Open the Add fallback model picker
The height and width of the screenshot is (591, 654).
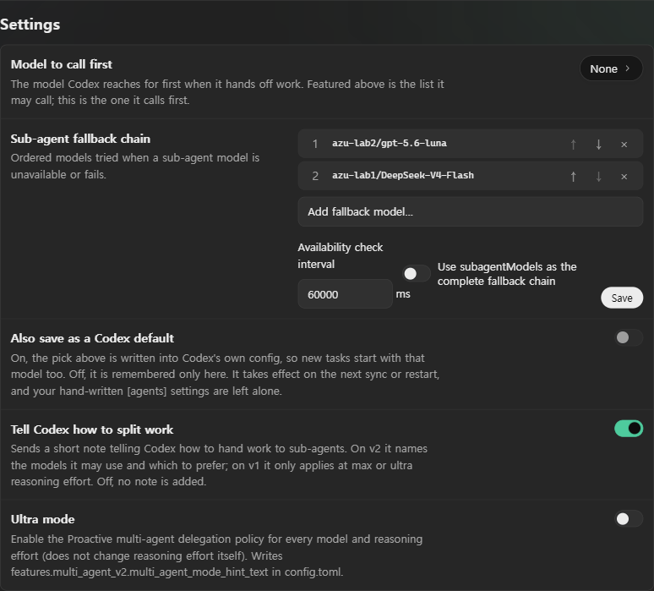coord(470,212)
